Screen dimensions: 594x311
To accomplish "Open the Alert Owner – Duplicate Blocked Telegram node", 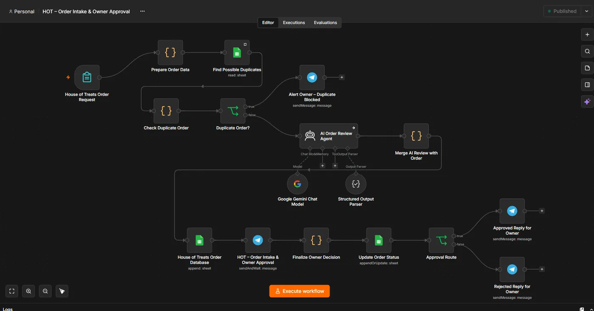I will 312,77.
